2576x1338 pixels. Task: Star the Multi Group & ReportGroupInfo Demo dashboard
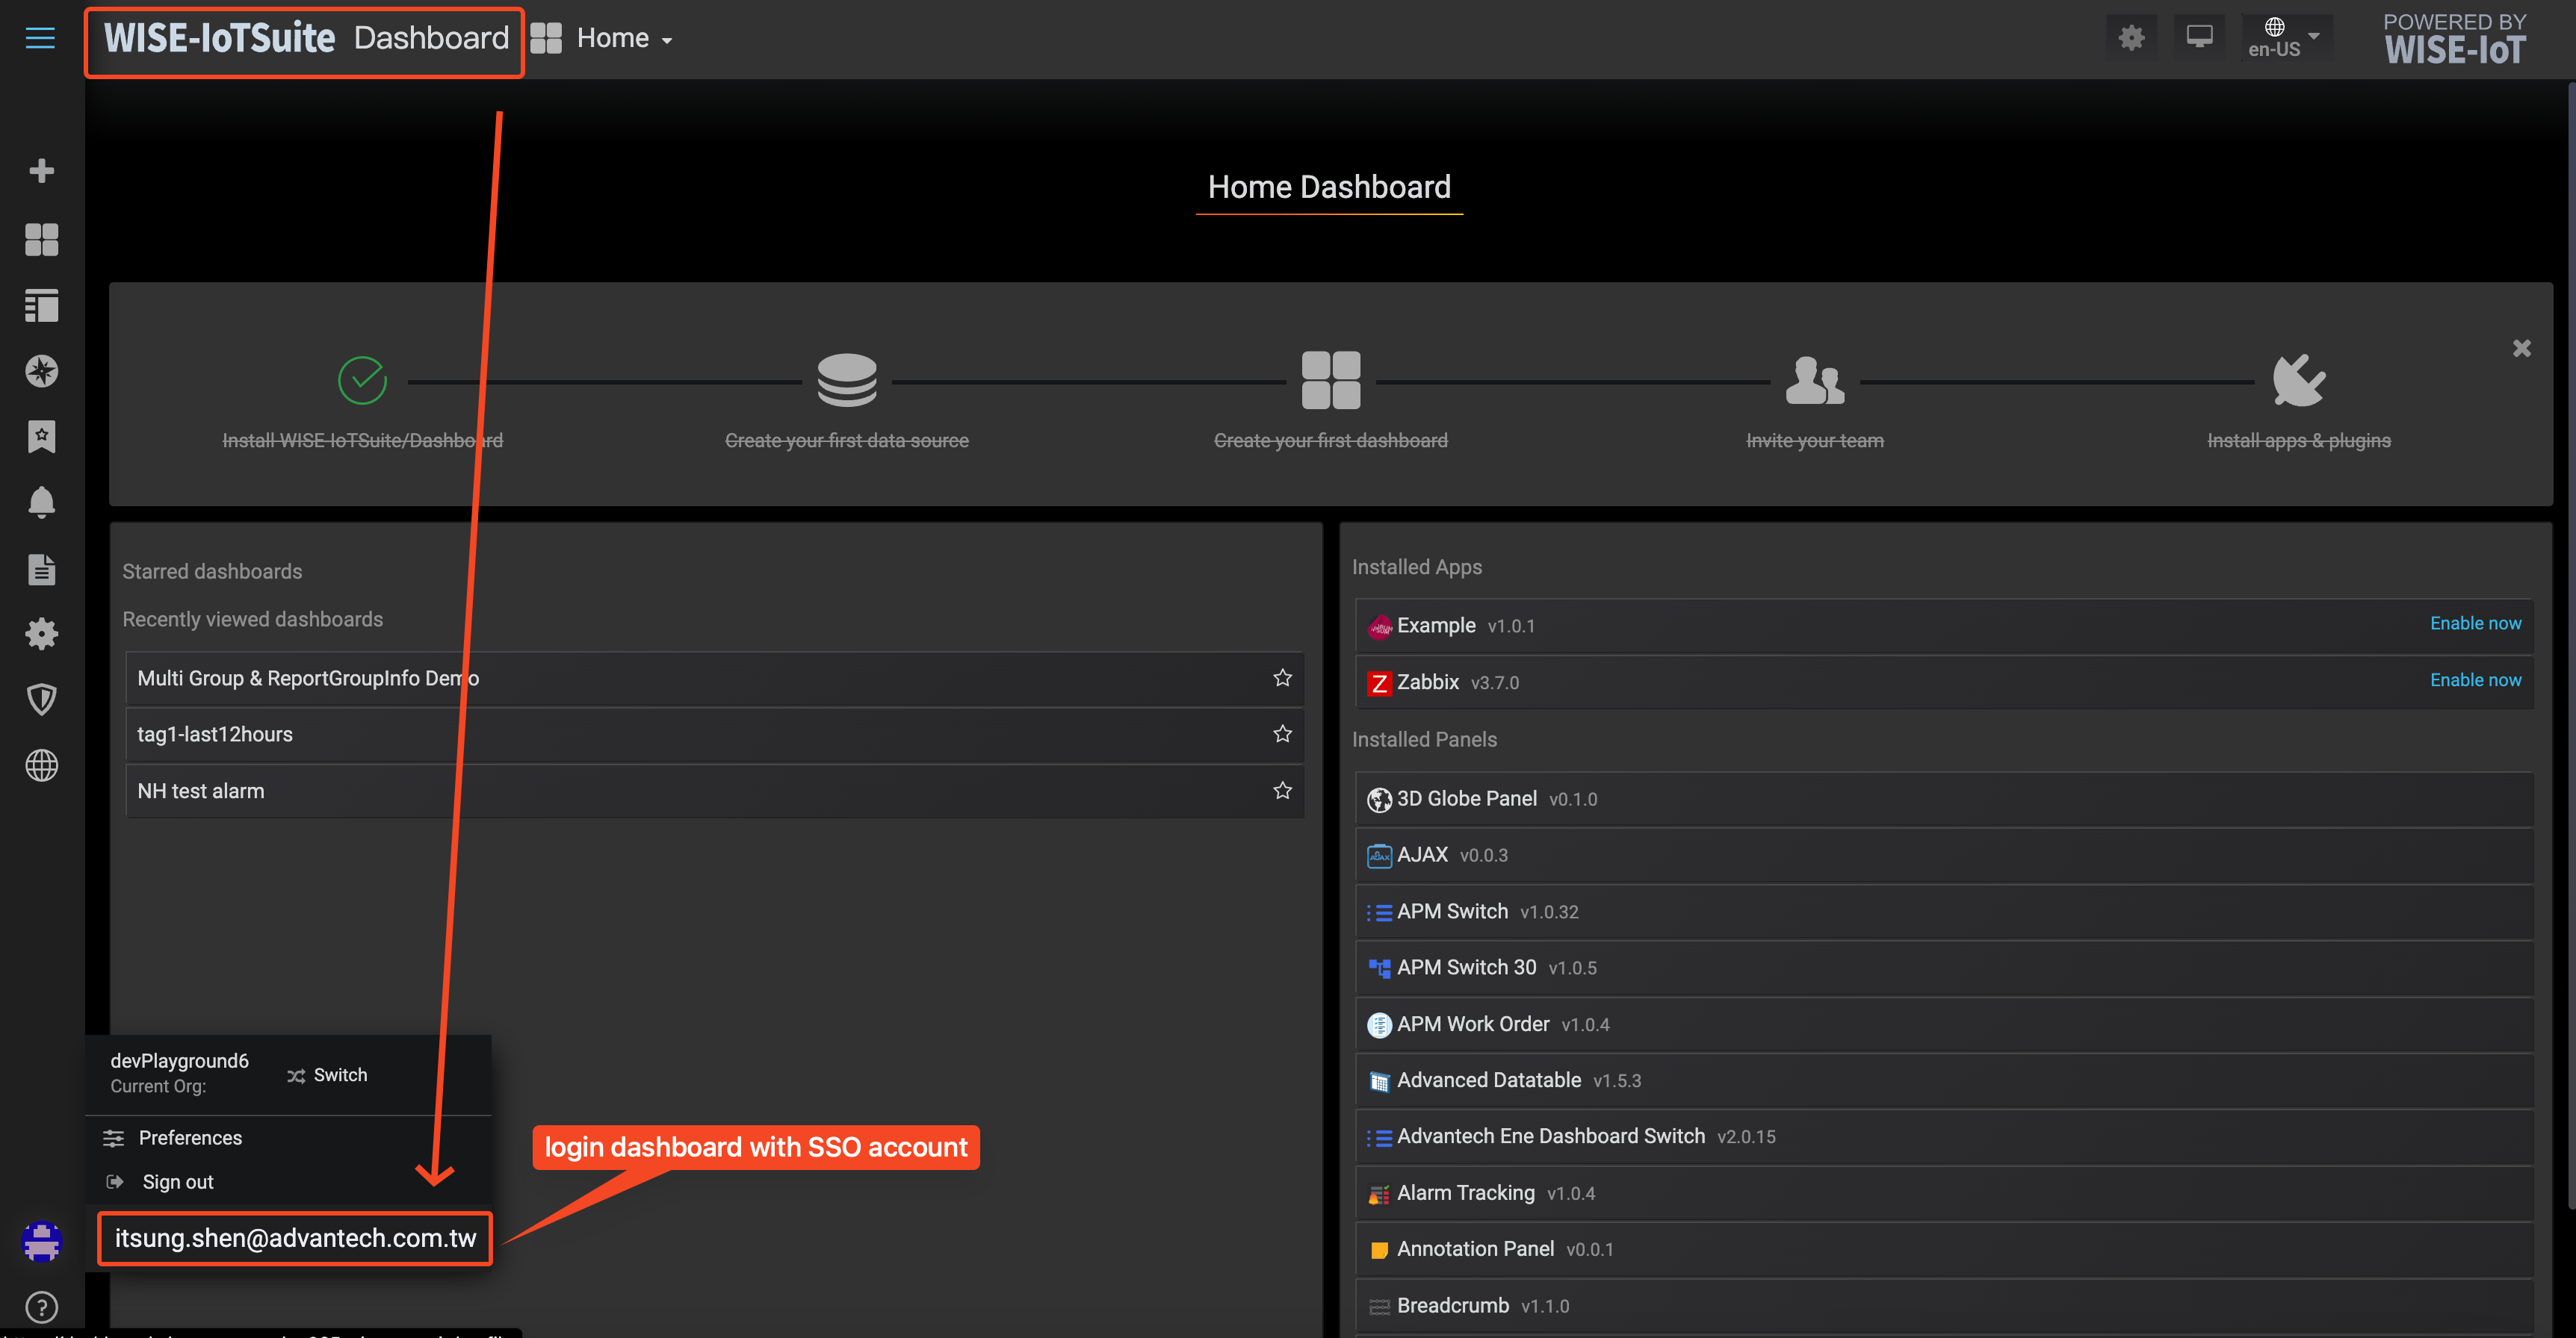pos(1282,677)
